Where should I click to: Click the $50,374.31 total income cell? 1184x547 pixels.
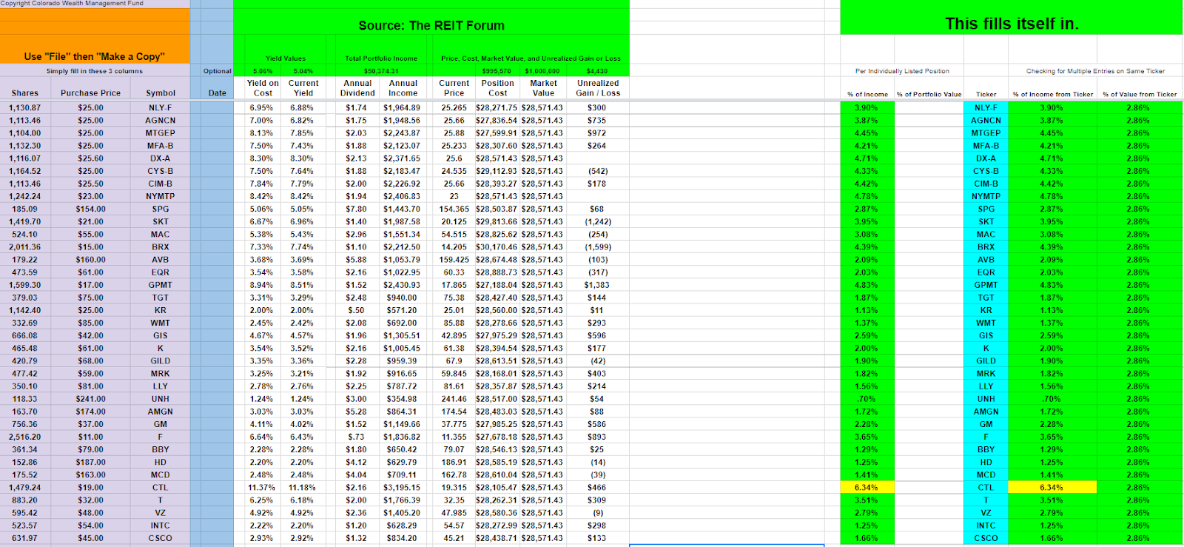point(381,71)
